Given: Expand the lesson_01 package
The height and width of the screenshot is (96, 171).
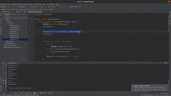Looking at the screenshot, I should tap(10, 31).
